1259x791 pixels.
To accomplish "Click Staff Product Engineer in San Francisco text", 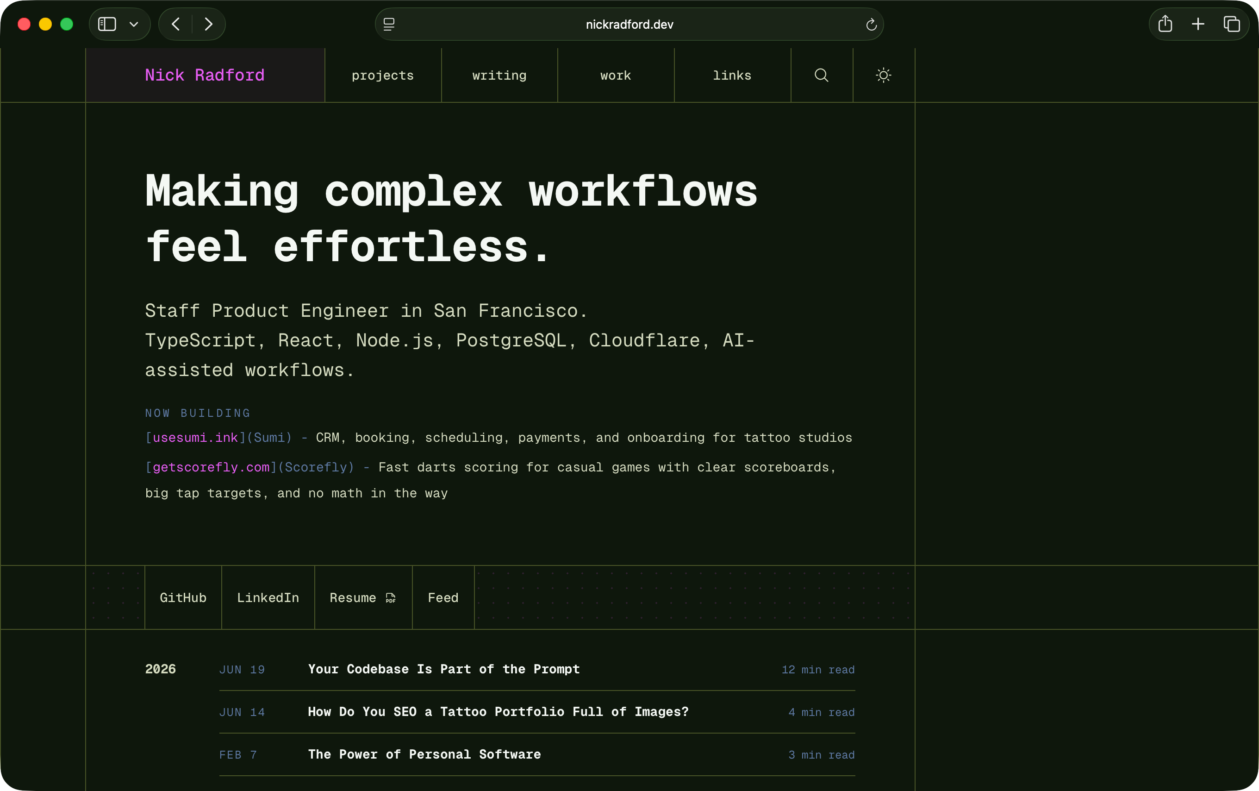I will pyautogui.click(x=366, y=311).
